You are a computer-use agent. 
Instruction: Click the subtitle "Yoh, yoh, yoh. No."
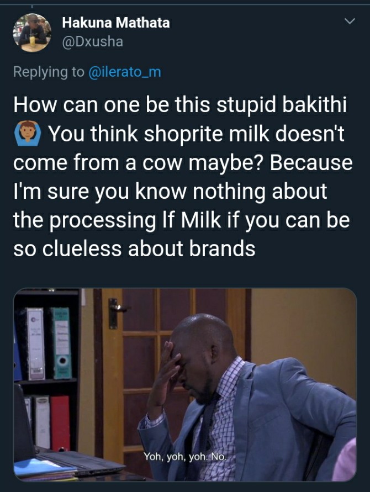[x=185, y=457]
